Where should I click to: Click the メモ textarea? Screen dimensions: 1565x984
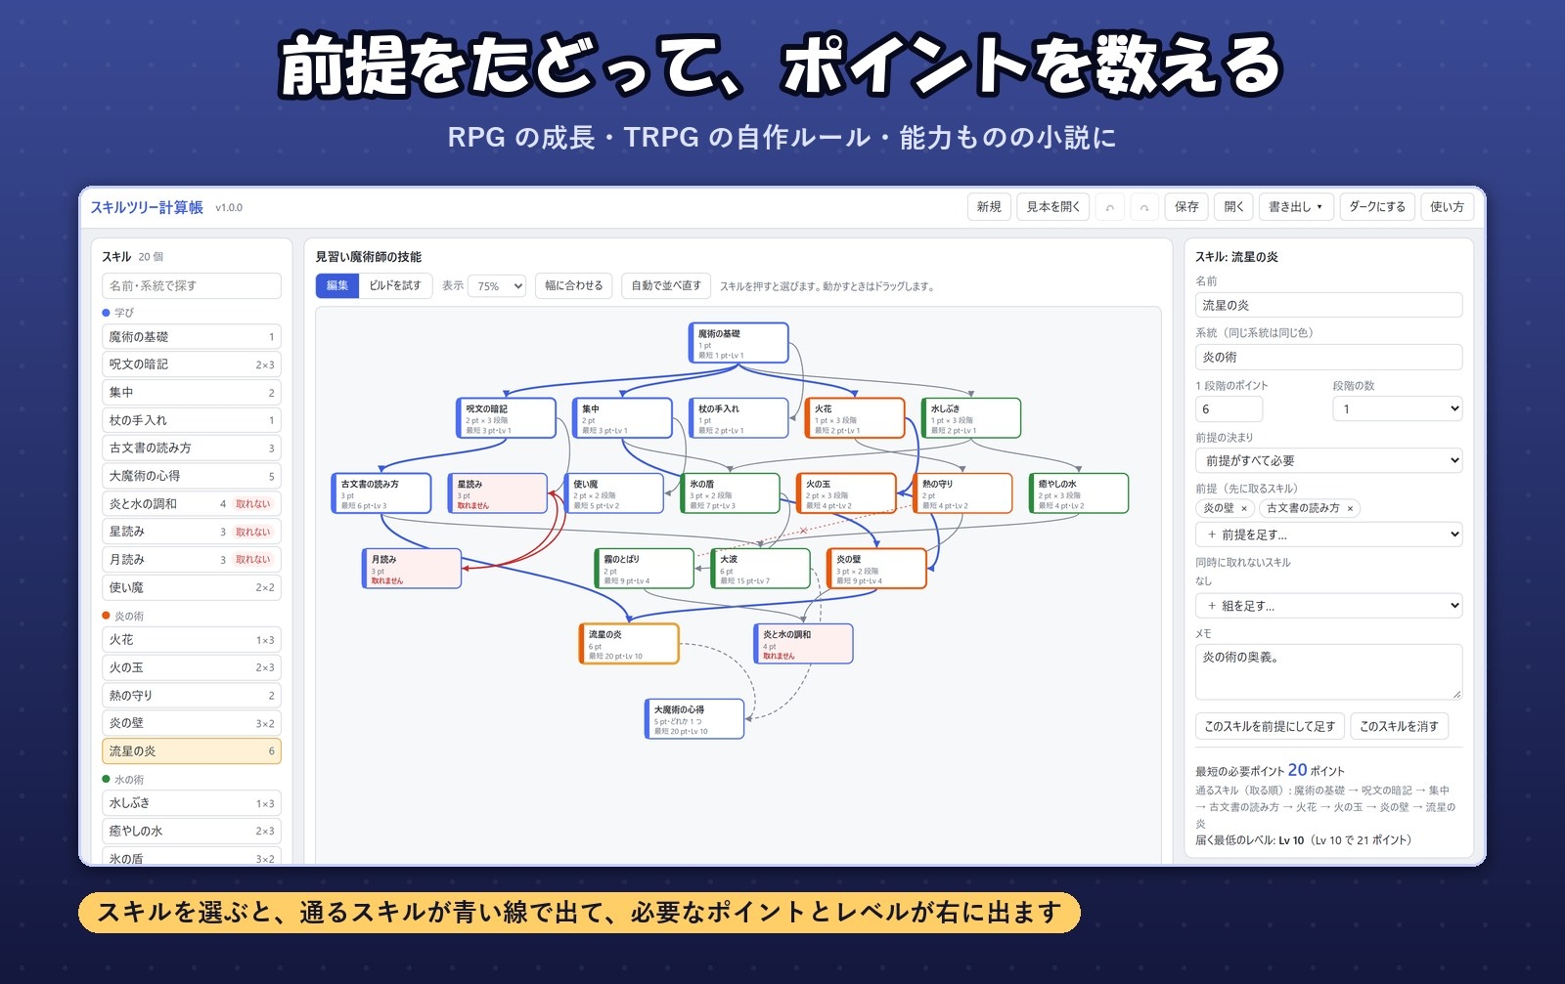pos(1328,671)
